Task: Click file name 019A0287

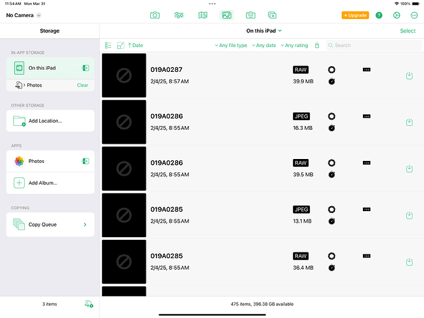Action: [x=166, y=70]
